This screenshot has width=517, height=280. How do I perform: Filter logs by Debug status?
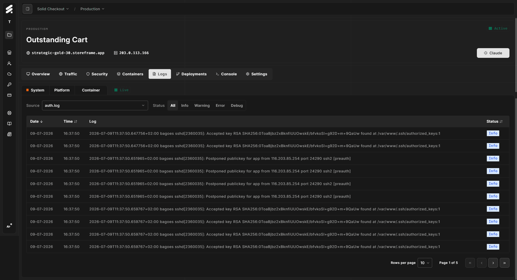click(x=237, y=105)
